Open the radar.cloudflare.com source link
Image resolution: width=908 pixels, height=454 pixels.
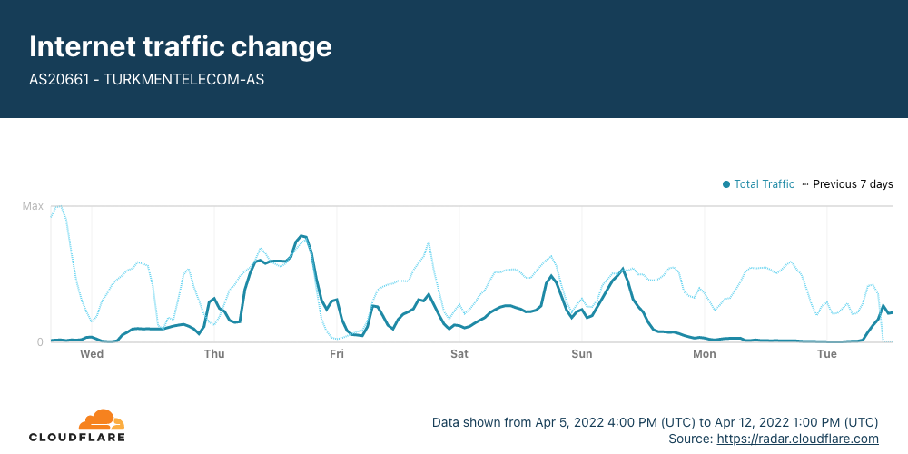(x=797, y=439)
